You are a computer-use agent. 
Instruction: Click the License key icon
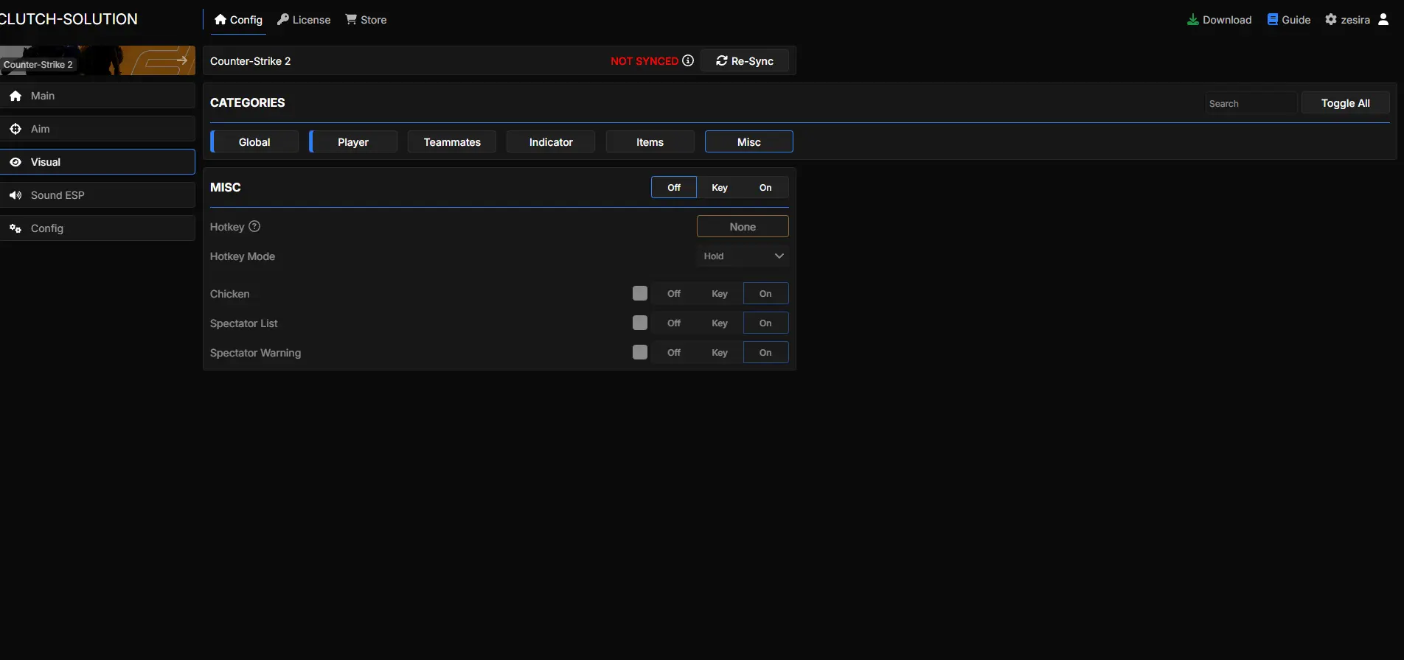283,20
